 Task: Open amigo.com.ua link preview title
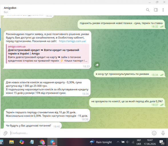coord(43,52)
